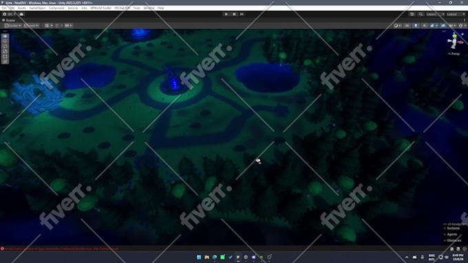The height and width of the screenshot is (263, 468).
Task: Start Play mode
Action: [x=226, y=14]
